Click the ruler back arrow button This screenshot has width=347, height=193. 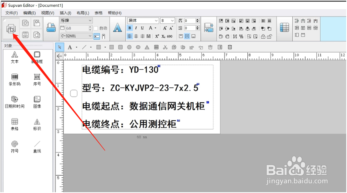point(59,56)
